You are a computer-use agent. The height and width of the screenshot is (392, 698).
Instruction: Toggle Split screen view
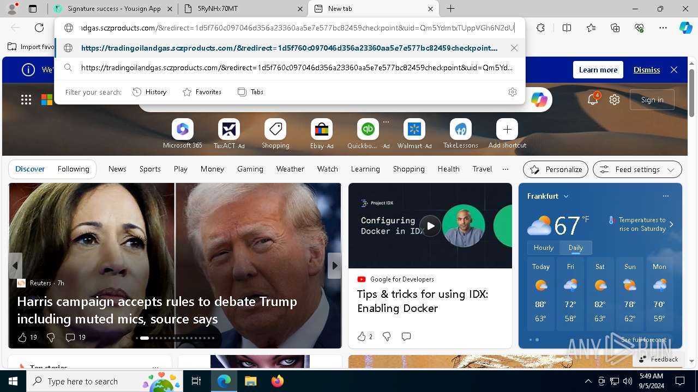(567, 28)
